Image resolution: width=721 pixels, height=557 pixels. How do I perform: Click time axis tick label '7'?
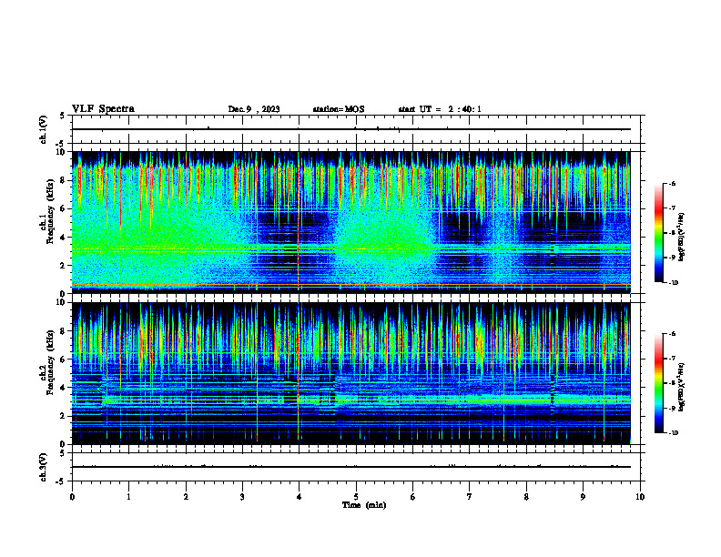470,497
